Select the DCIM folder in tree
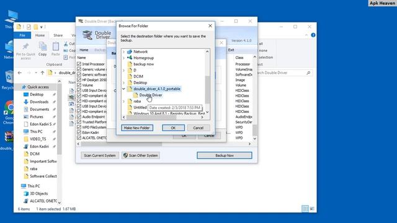 [x=138, y=76]
